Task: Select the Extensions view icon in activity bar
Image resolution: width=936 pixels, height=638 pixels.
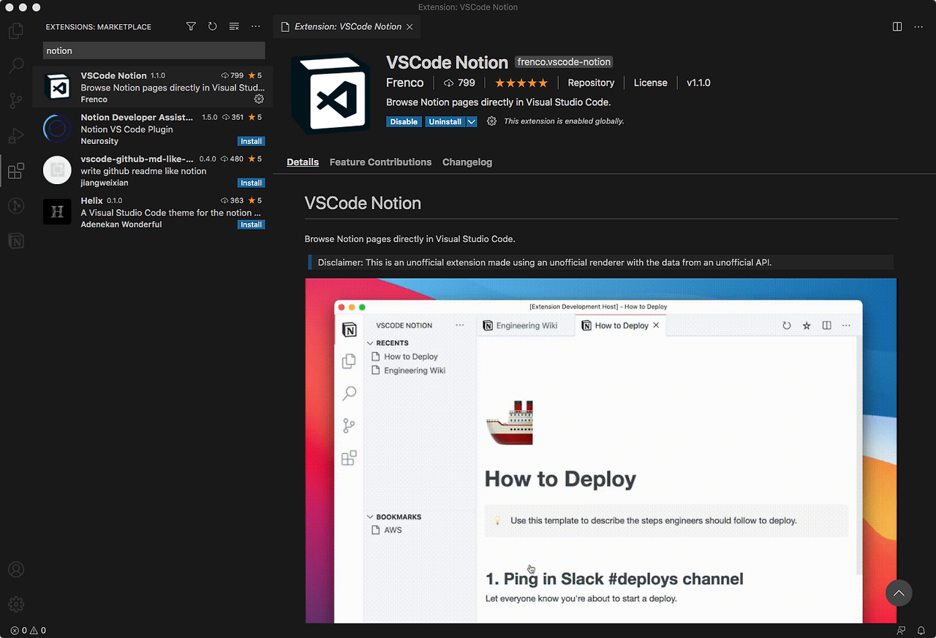Action: [x=16, y=171]
